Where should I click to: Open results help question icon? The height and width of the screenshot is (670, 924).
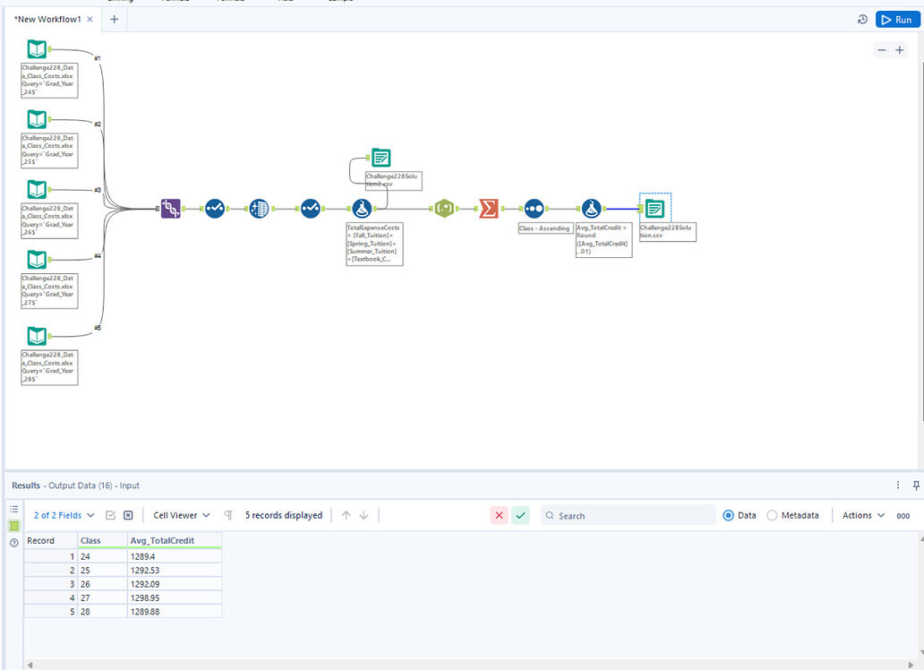click(x=14, y=543)
